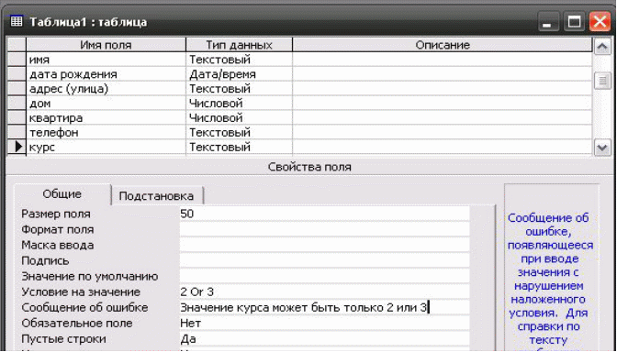Minimize the Таблица1 window
This screenshot has height=352, width=617.
(548, 22)
